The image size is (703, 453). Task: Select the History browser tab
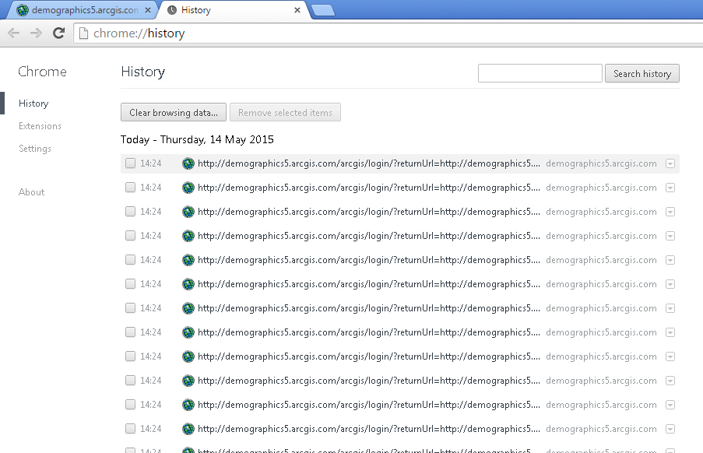233,10
